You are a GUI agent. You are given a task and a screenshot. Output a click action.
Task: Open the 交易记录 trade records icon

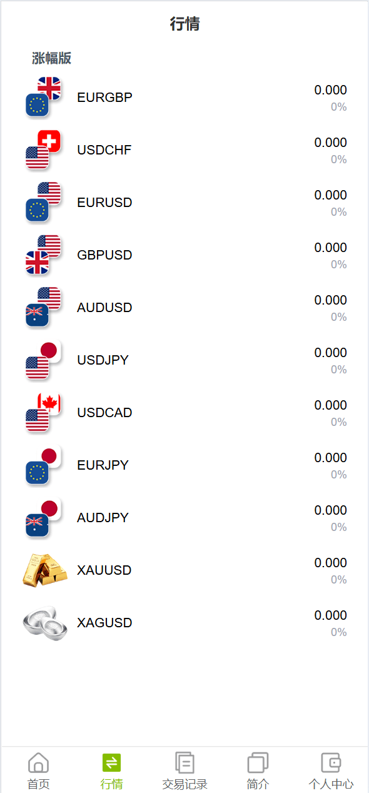(184, 763)
